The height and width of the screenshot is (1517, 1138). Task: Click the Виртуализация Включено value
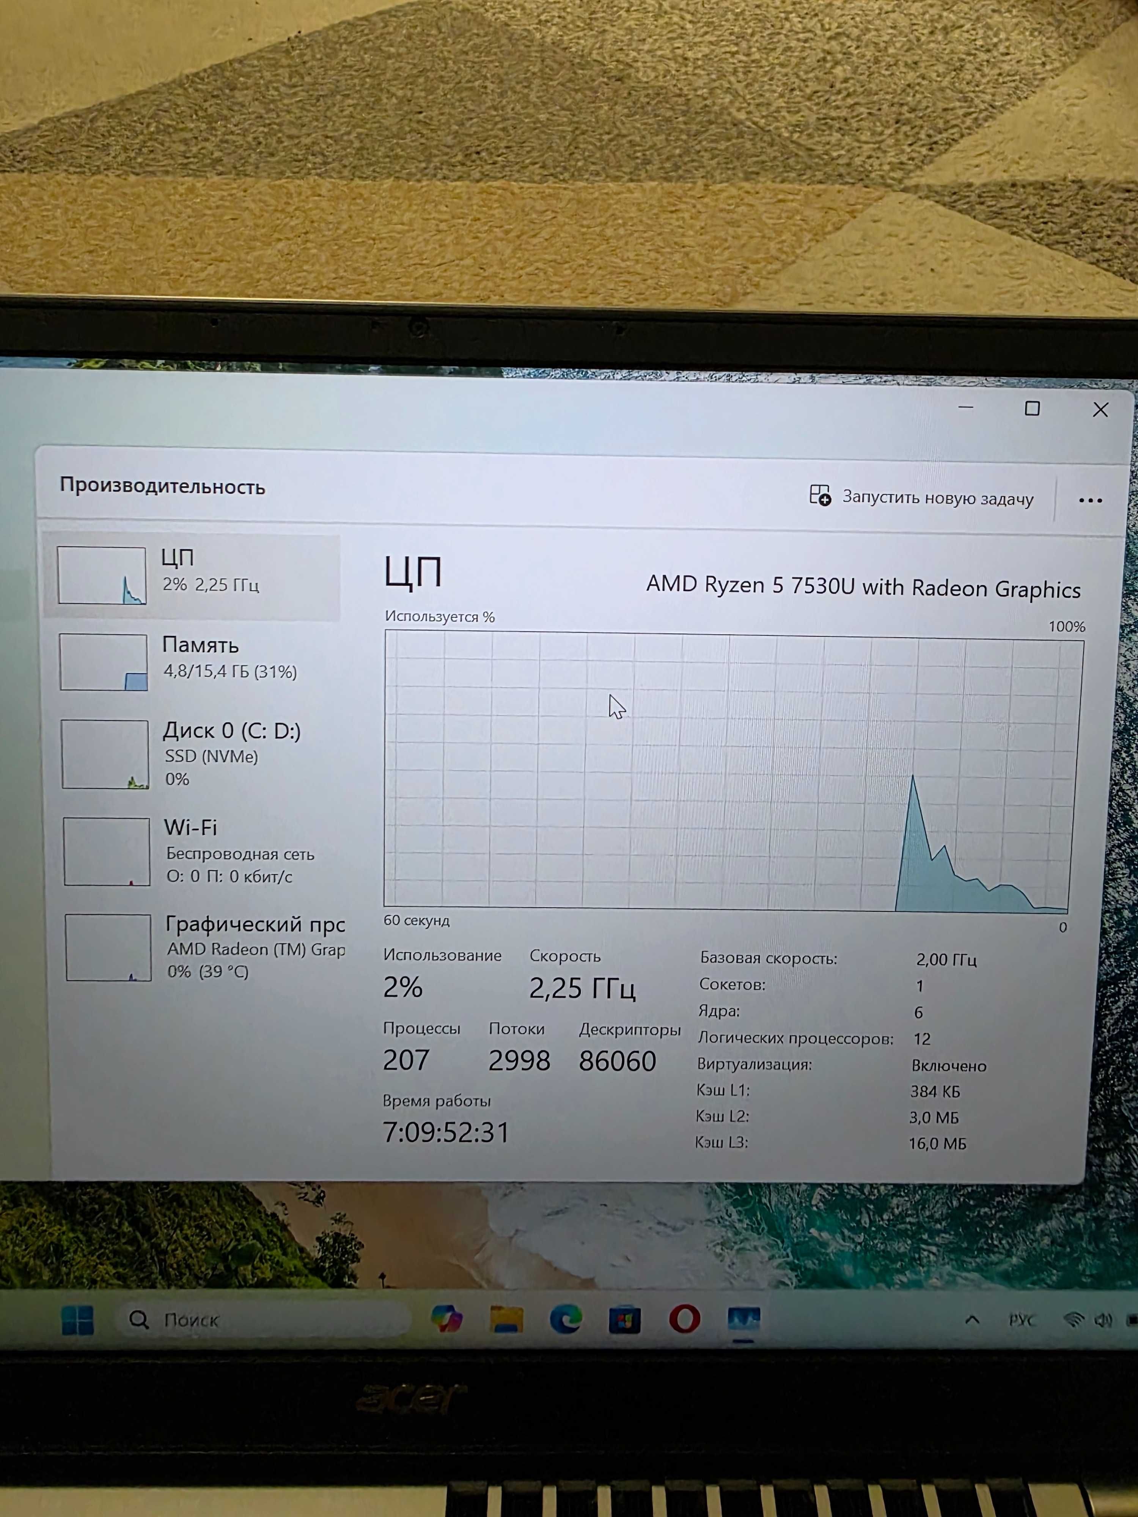[949, 1066]
